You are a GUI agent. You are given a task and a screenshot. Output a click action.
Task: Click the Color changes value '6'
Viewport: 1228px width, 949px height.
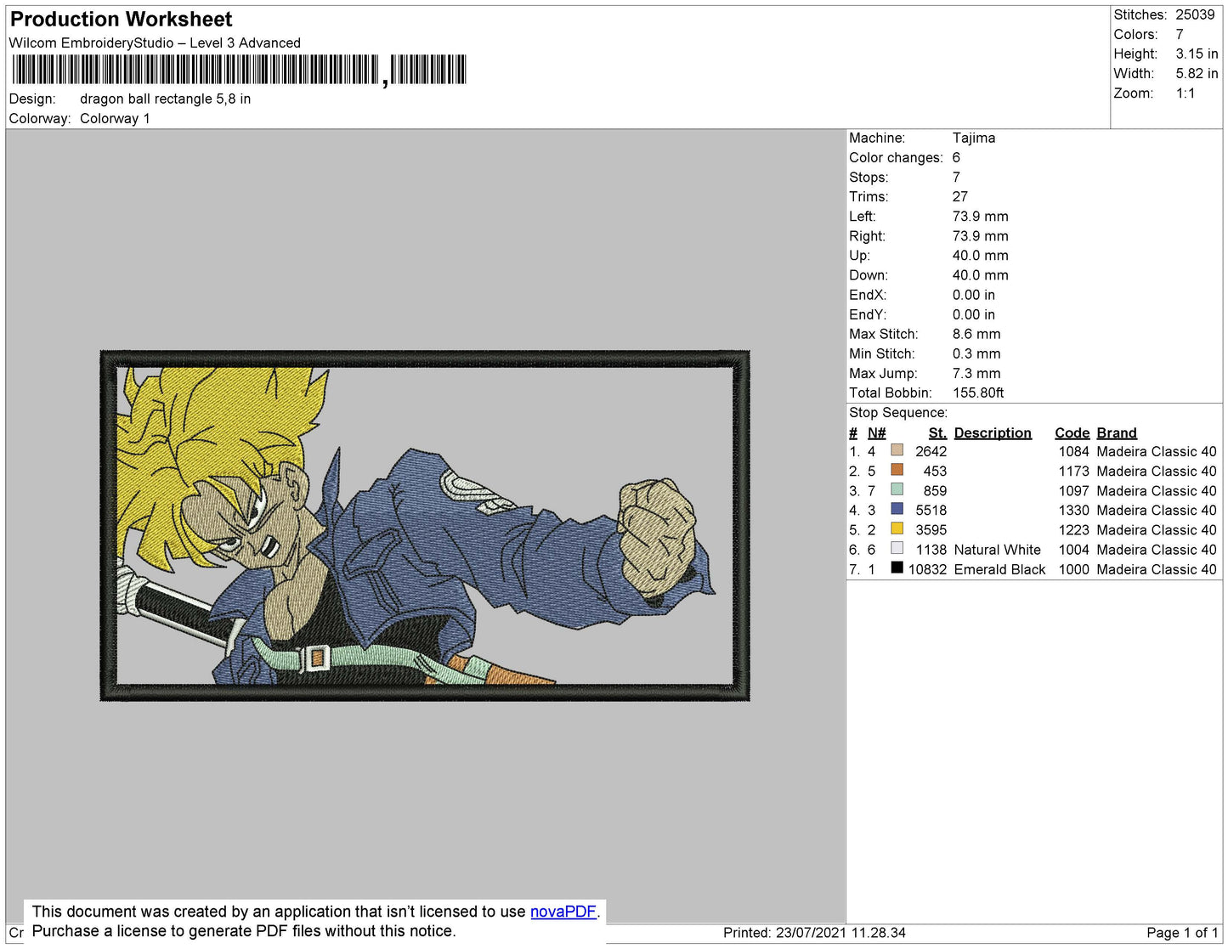[956, 158]
